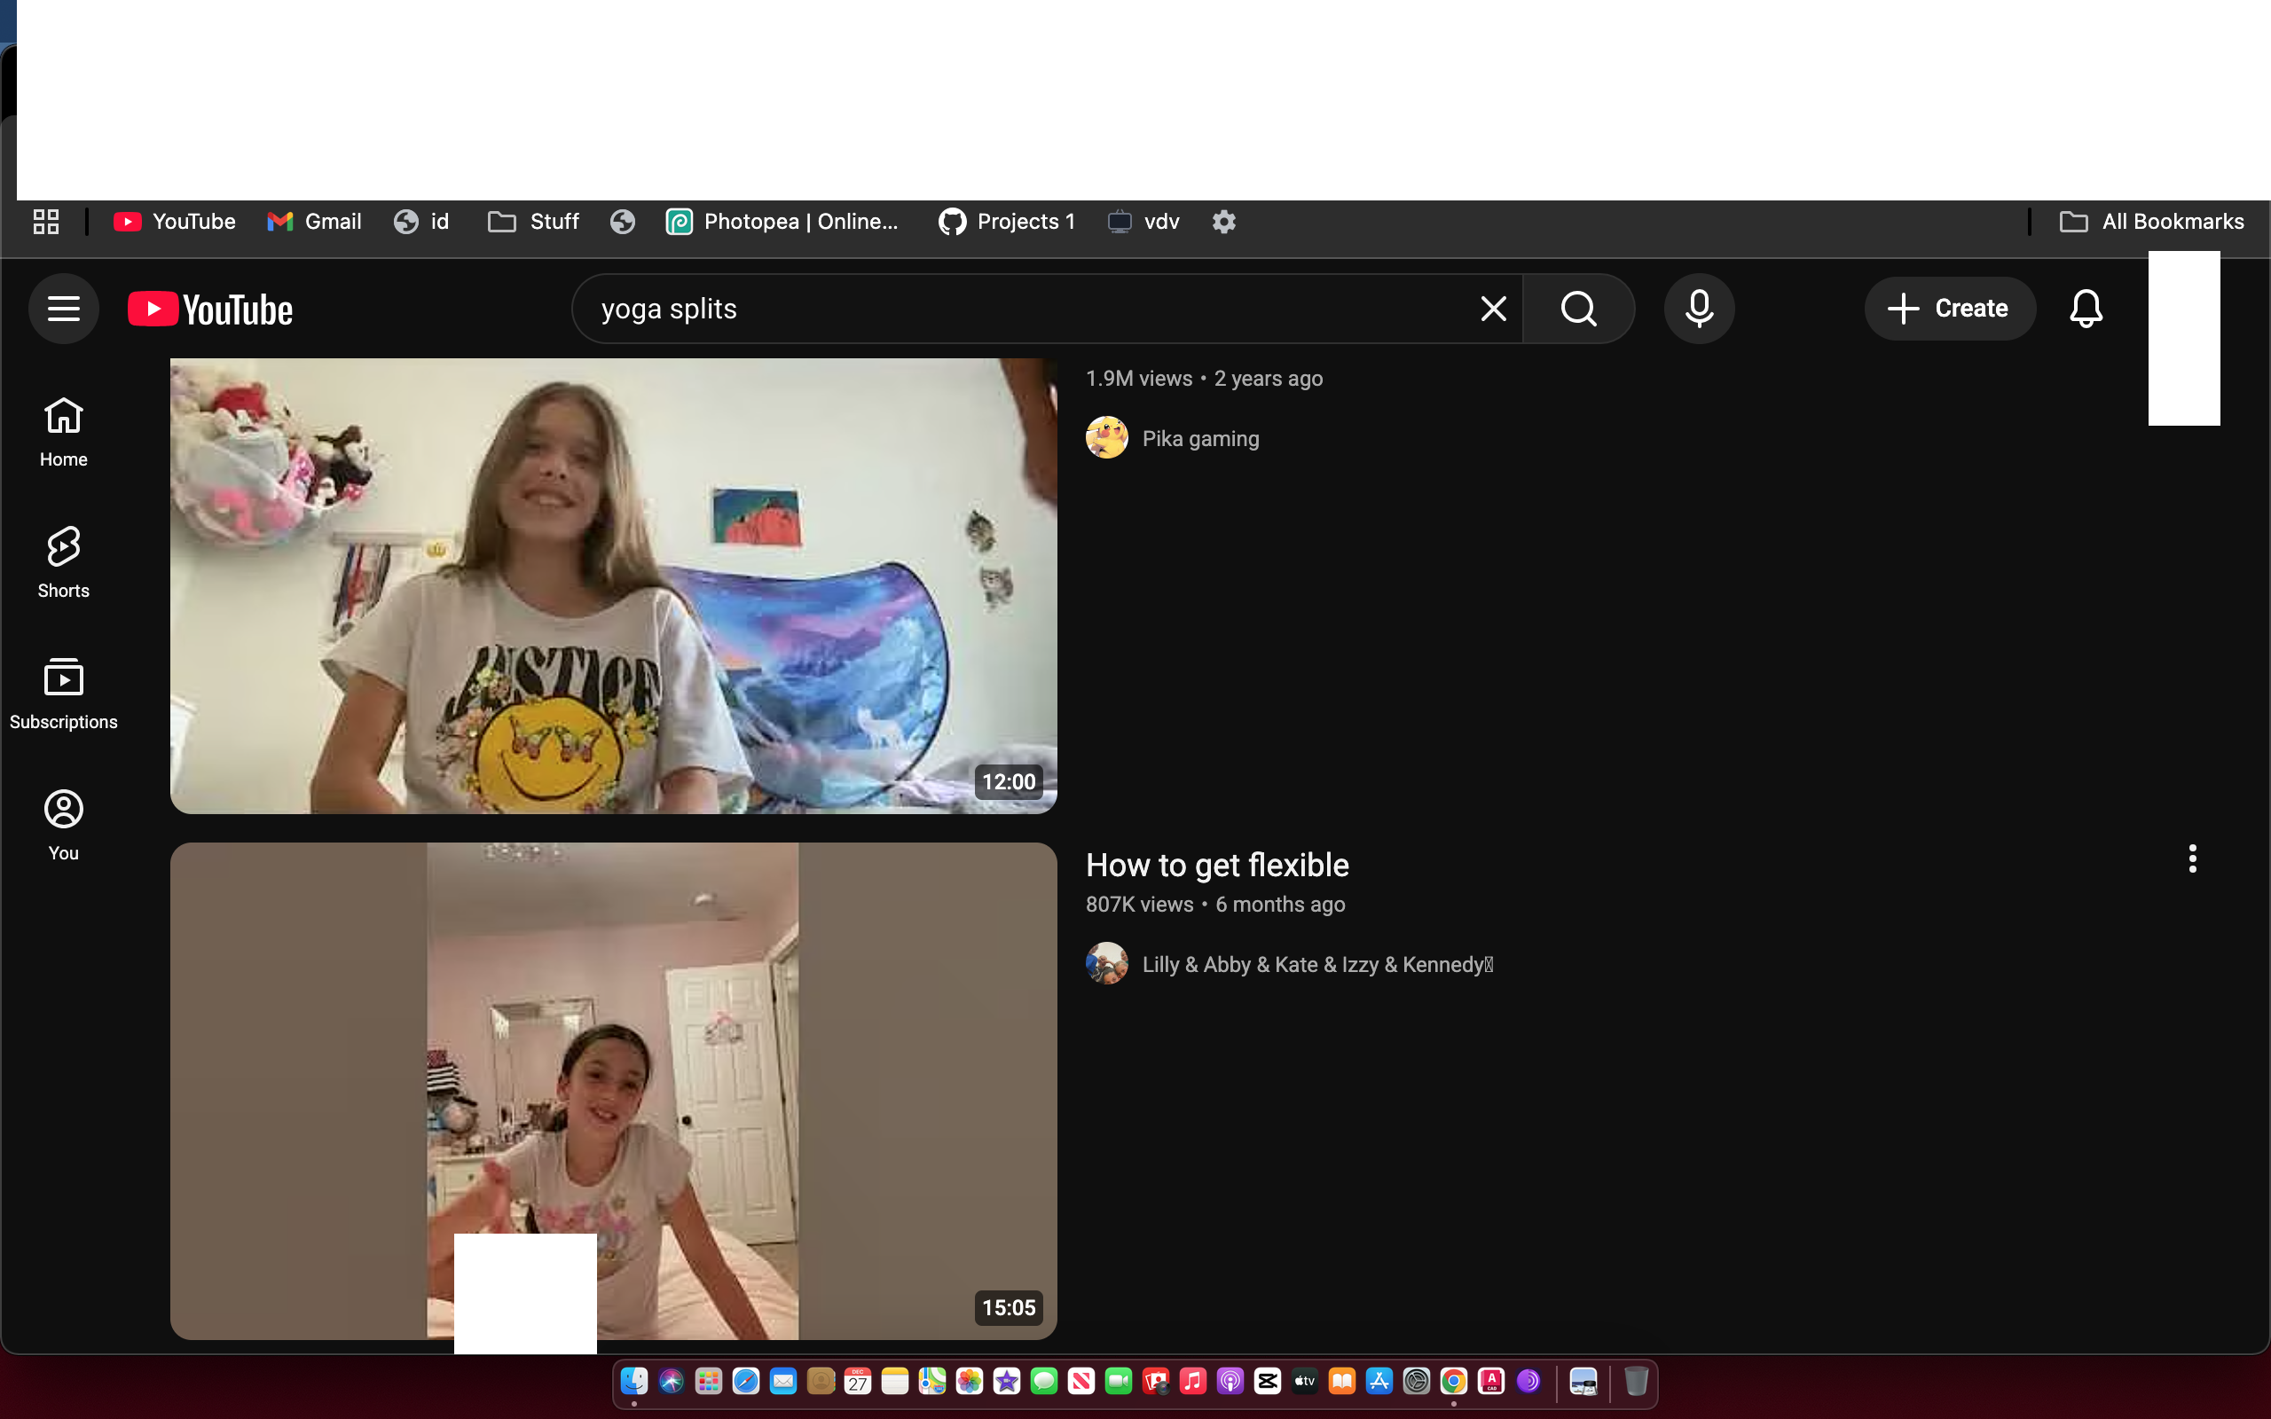Open the Gmail bookmark
Screen dimensions: 2271x1419
(314, 222)
